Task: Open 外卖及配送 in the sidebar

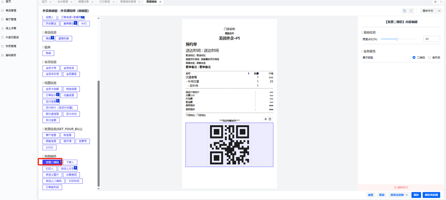Action: coord(12,37)
